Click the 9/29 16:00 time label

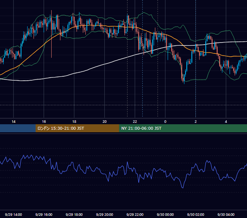pyautogui.click(x=44, y=214)
